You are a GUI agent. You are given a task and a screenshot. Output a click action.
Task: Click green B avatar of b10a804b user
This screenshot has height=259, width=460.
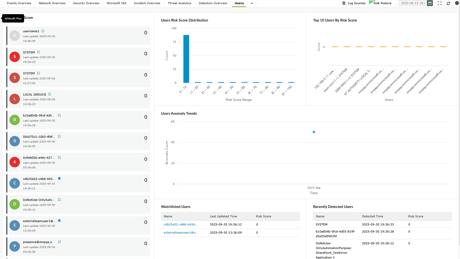click(x=15, y=120)
